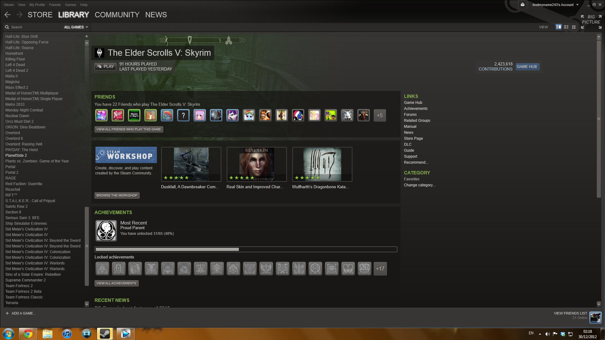Select the detail view mode icon
The height and width of the screenshot is (340, 605).
coord(558,27)
